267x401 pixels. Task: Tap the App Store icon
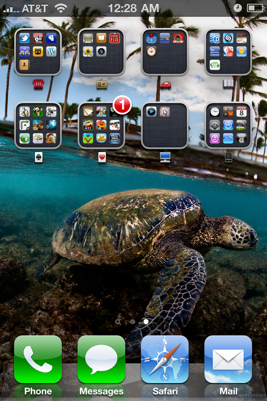click(228, 125)
